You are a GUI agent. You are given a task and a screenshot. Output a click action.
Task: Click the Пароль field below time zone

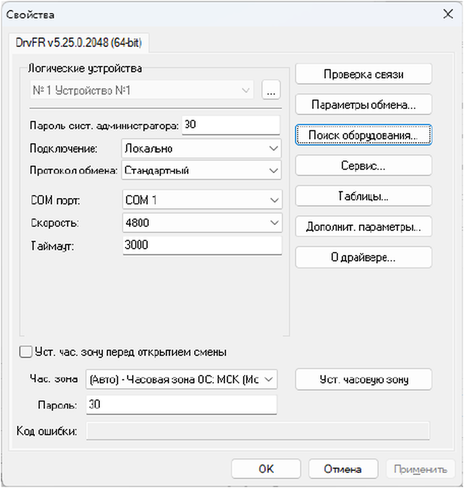click(x=181, y=405)
